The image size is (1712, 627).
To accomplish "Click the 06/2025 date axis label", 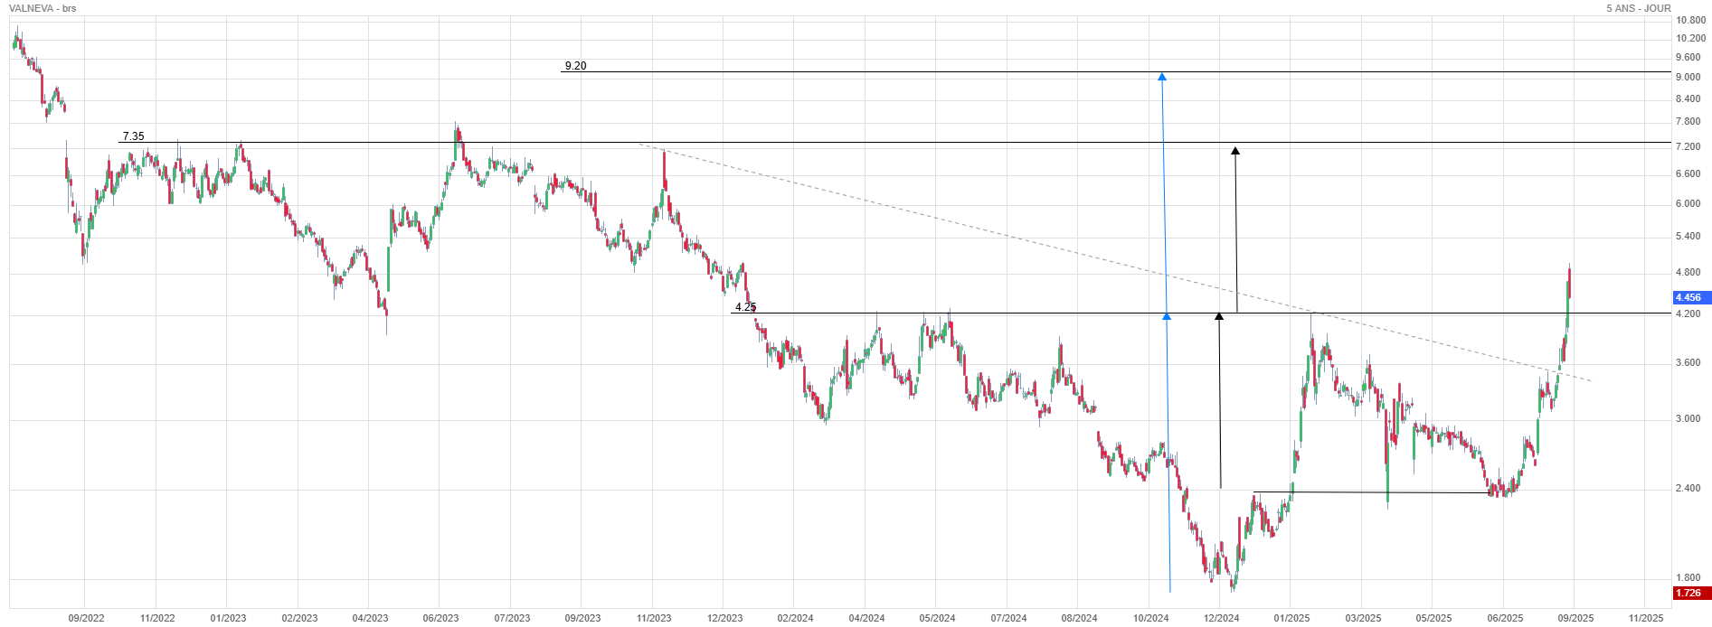I will tap(1505, 618).
